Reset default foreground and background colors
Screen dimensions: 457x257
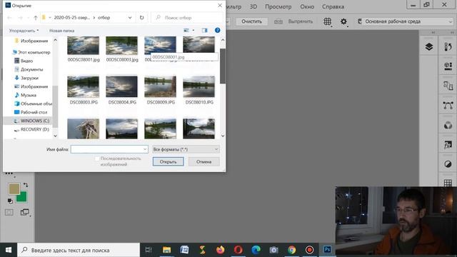click(x=10, y=201)
